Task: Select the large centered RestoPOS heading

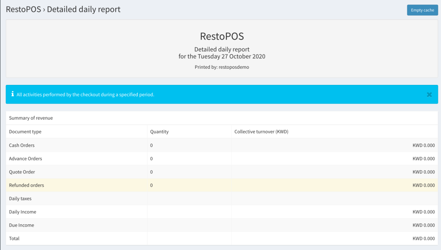Action: [221, 36]
